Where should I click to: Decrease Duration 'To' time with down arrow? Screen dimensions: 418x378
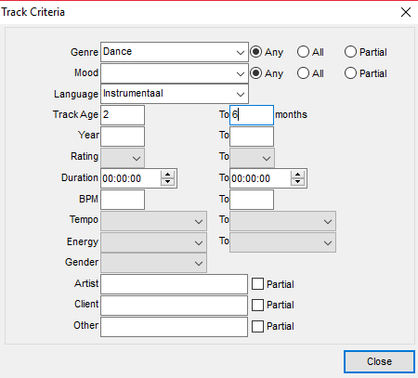297,182
